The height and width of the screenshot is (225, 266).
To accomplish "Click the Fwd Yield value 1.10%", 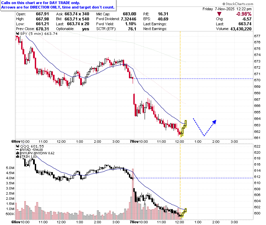I will coord(131,24).
